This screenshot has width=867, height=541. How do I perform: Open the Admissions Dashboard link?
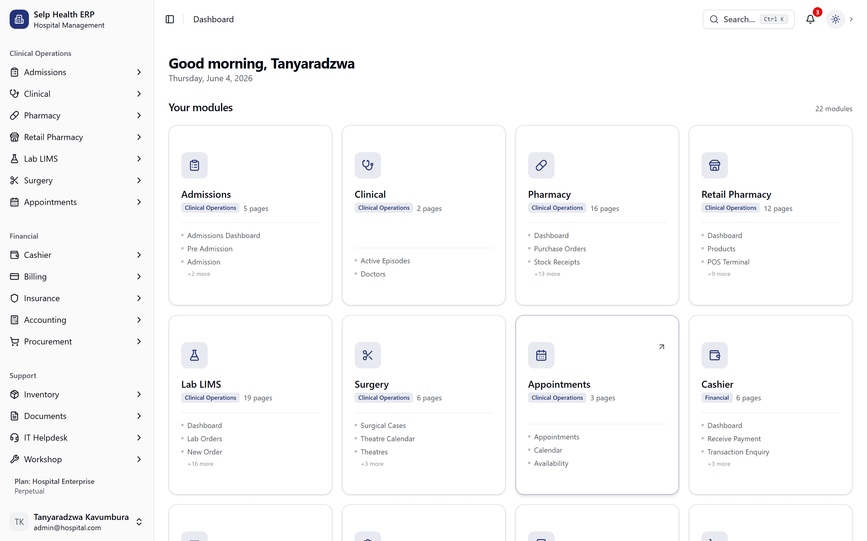224,235
